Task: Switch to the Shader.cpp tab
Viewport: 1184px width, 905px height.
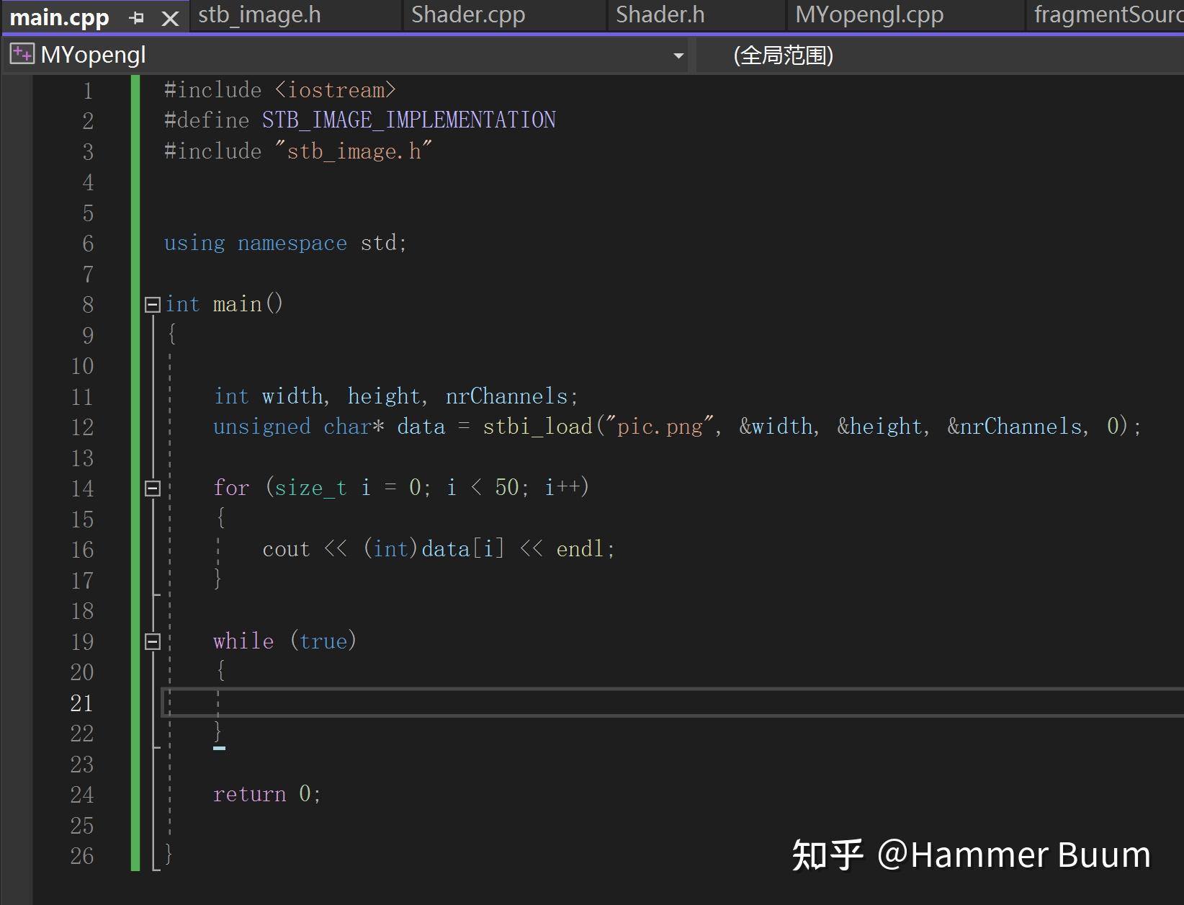Action: tap(468, 14)
